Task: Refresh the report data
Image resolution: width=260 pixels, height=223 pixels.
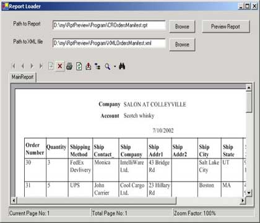Action: point(79,66)
